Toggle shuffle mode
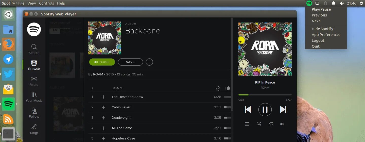This screenshot has width=365, height=142. tap(259, 124)
